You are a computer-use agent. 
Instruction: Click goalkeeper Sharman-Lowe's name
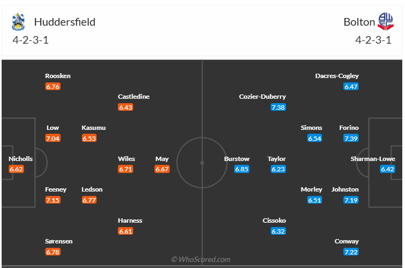click(x=372, y=159)
